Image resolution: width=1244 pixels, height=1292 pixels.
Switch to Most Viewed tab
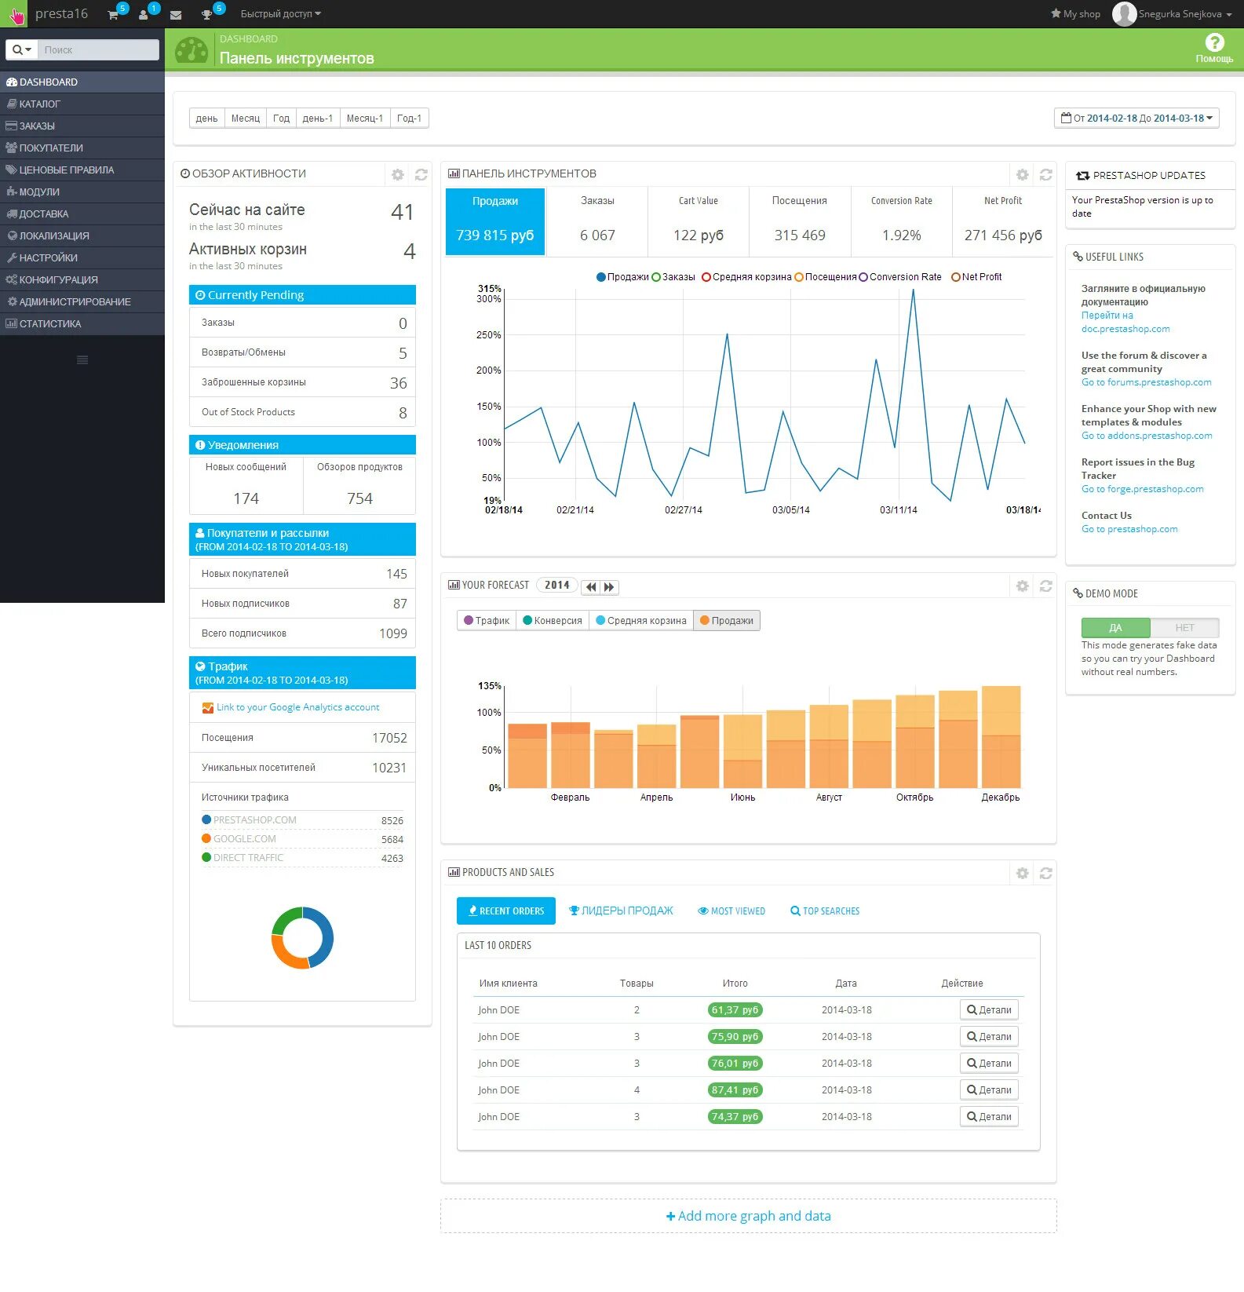(731, 911)
